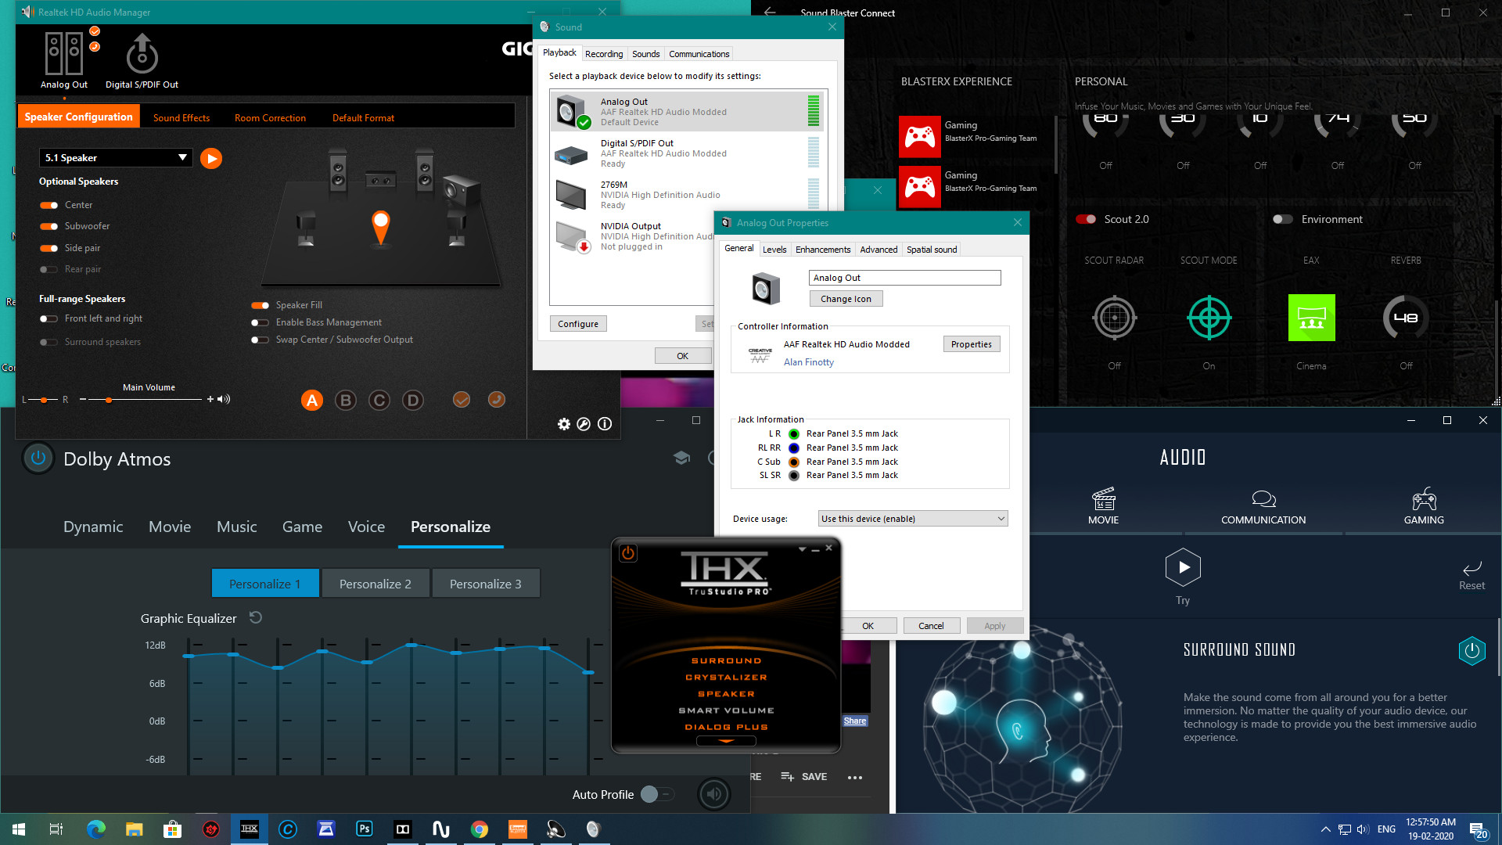
Task: Click the left-right balance slider handle
Action: tap(45, 400)
